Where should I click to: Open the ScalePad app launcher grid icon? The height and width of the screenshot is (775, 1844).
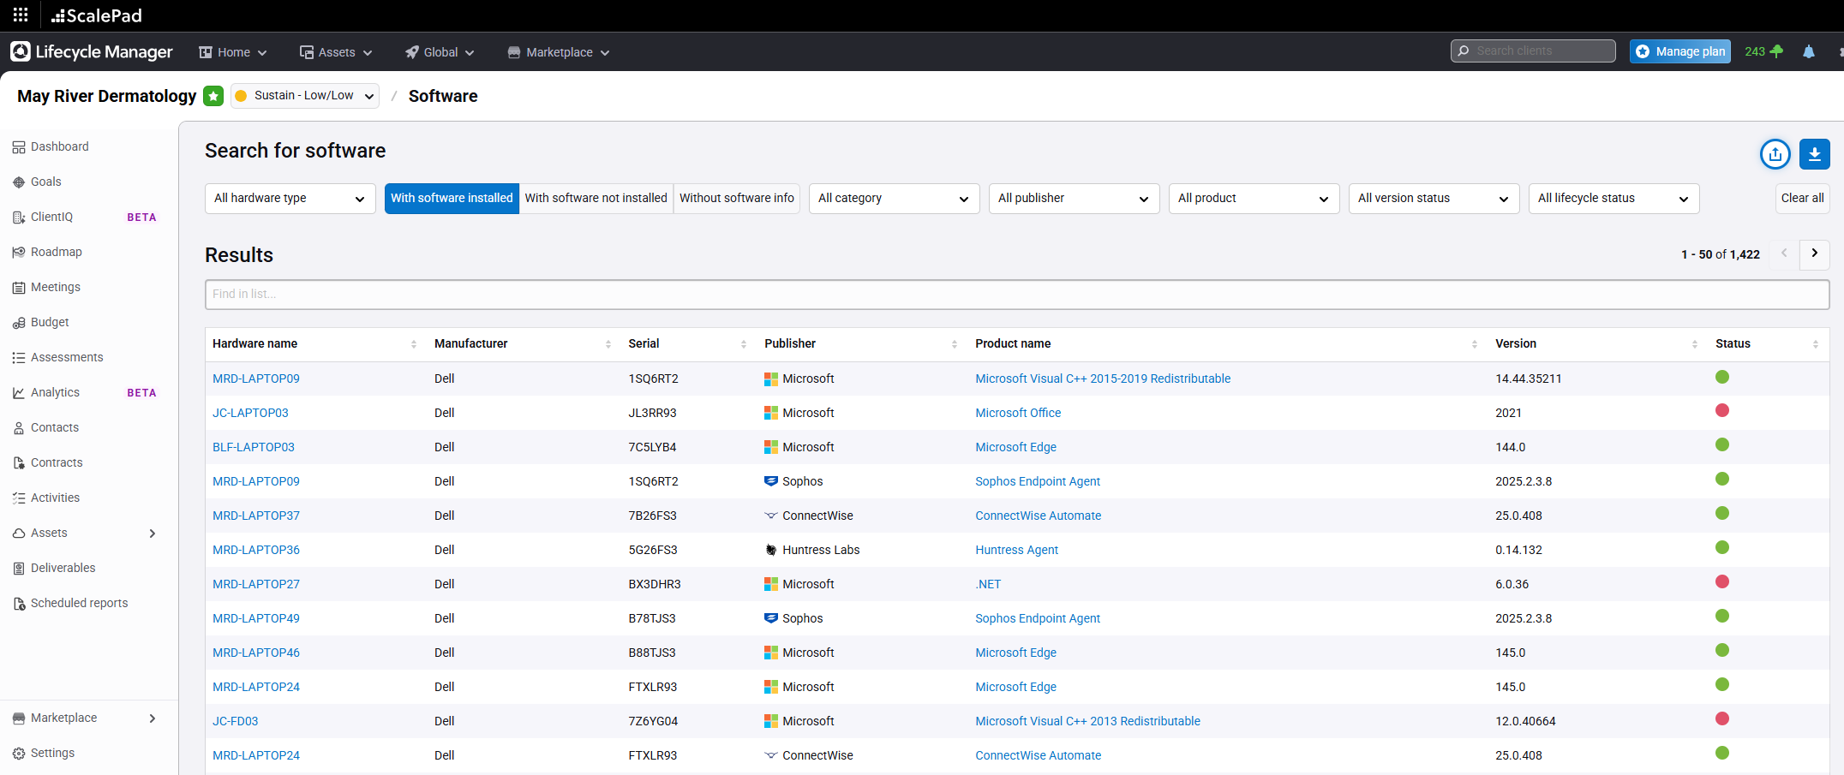[21, 15]
